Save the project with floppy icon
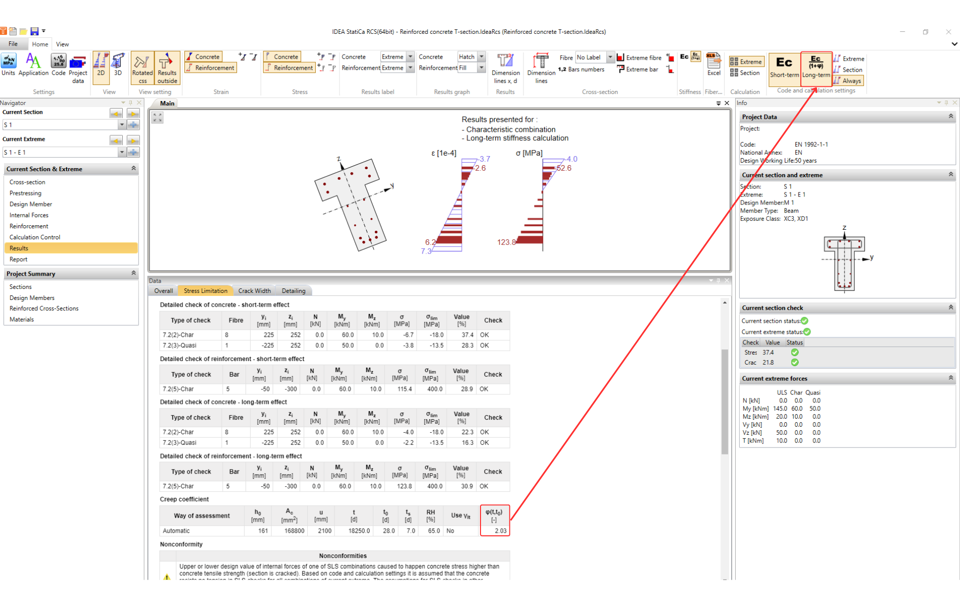This screenshot has height=606, width=960. click(34, 31)
